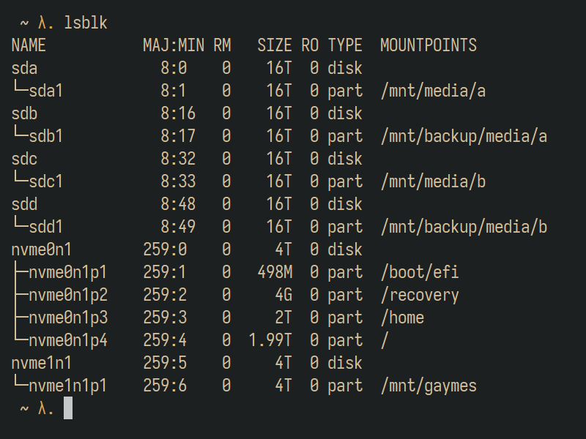Screen dimensions: 586x439
Task: Click the 8:1 device number
Action: 174,91
